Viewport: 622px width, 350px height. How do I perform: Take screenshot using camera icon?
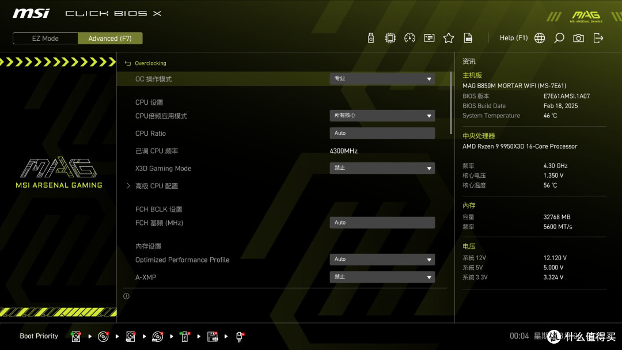(x=578, y=38)
